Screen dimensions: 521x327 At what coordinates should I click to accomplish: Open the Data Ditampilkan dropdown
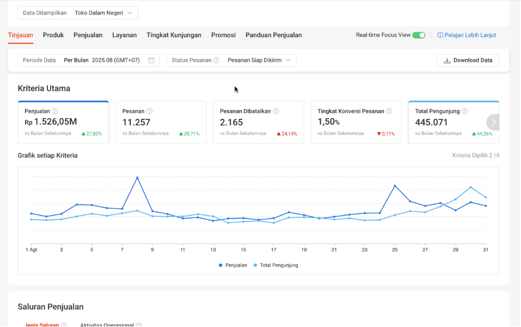click(78, 13)
